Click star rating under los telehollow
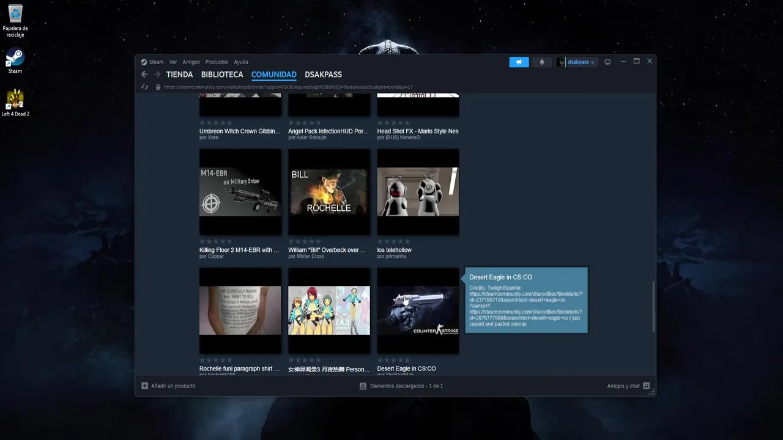Viewport: 783px width, 440px height. pos(393,241)
